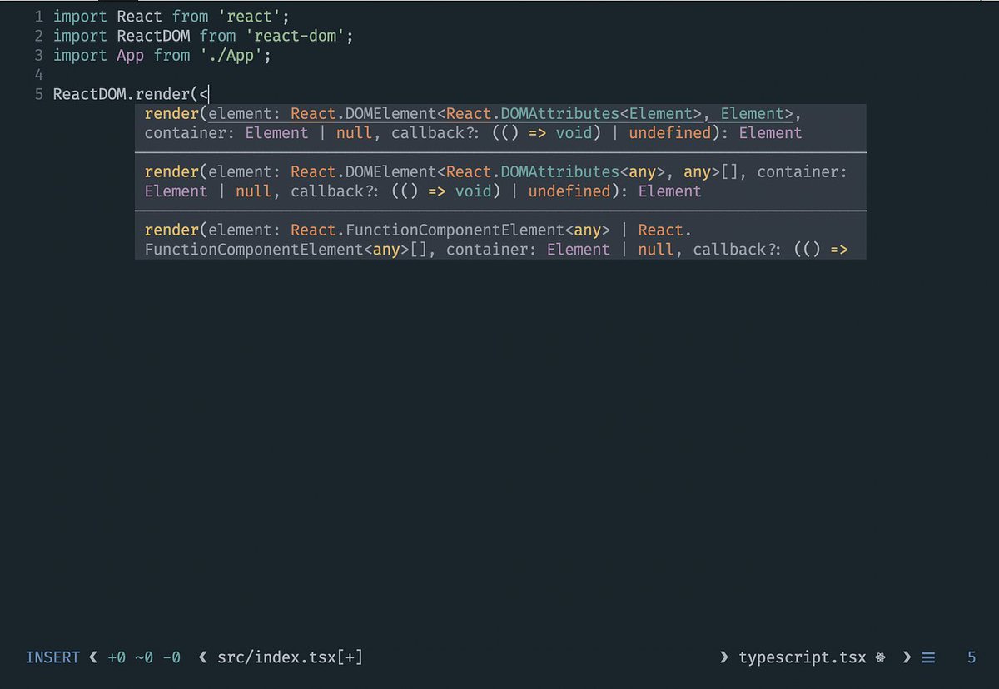This screenshot has width=999, height=689.
Task: Click "null" in the second render signature
Action: click(253, 191)
